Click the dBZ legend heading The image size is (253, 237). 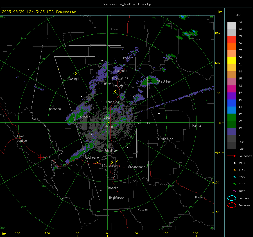238,15
